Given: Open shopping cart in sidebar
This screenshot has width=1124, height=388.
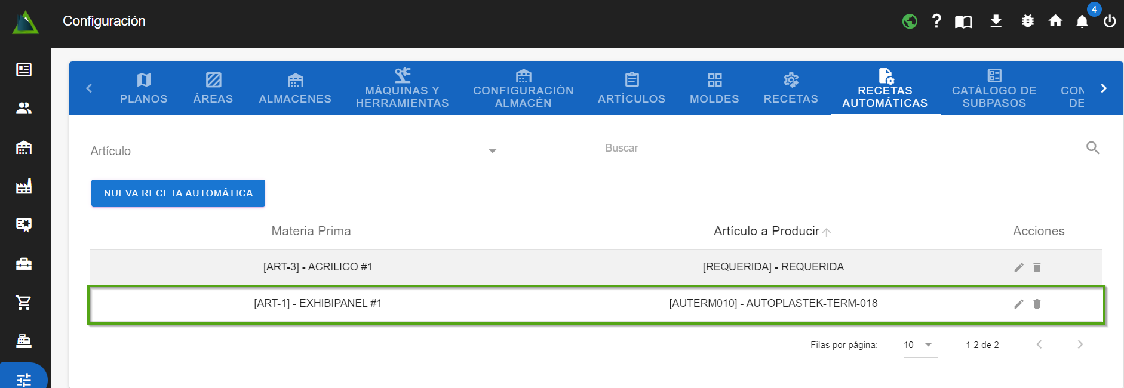Looking at the screenshot, I should [x=24, y=303].
